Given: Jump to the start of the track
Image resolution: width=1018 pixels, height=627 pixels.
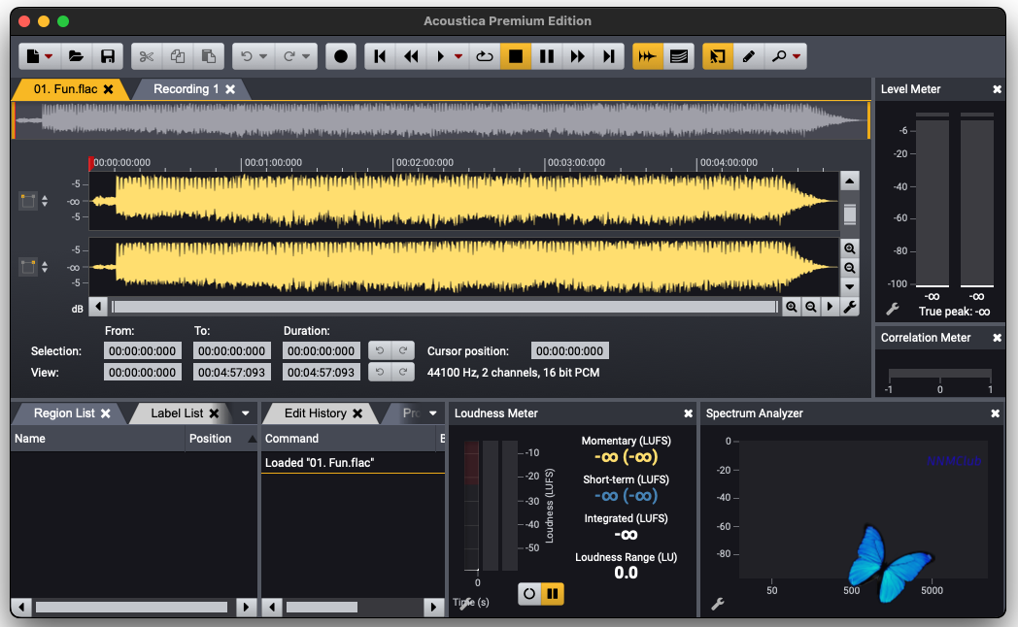Looking at the screenshot, I should pyautogui.click(x=380, y=56).
